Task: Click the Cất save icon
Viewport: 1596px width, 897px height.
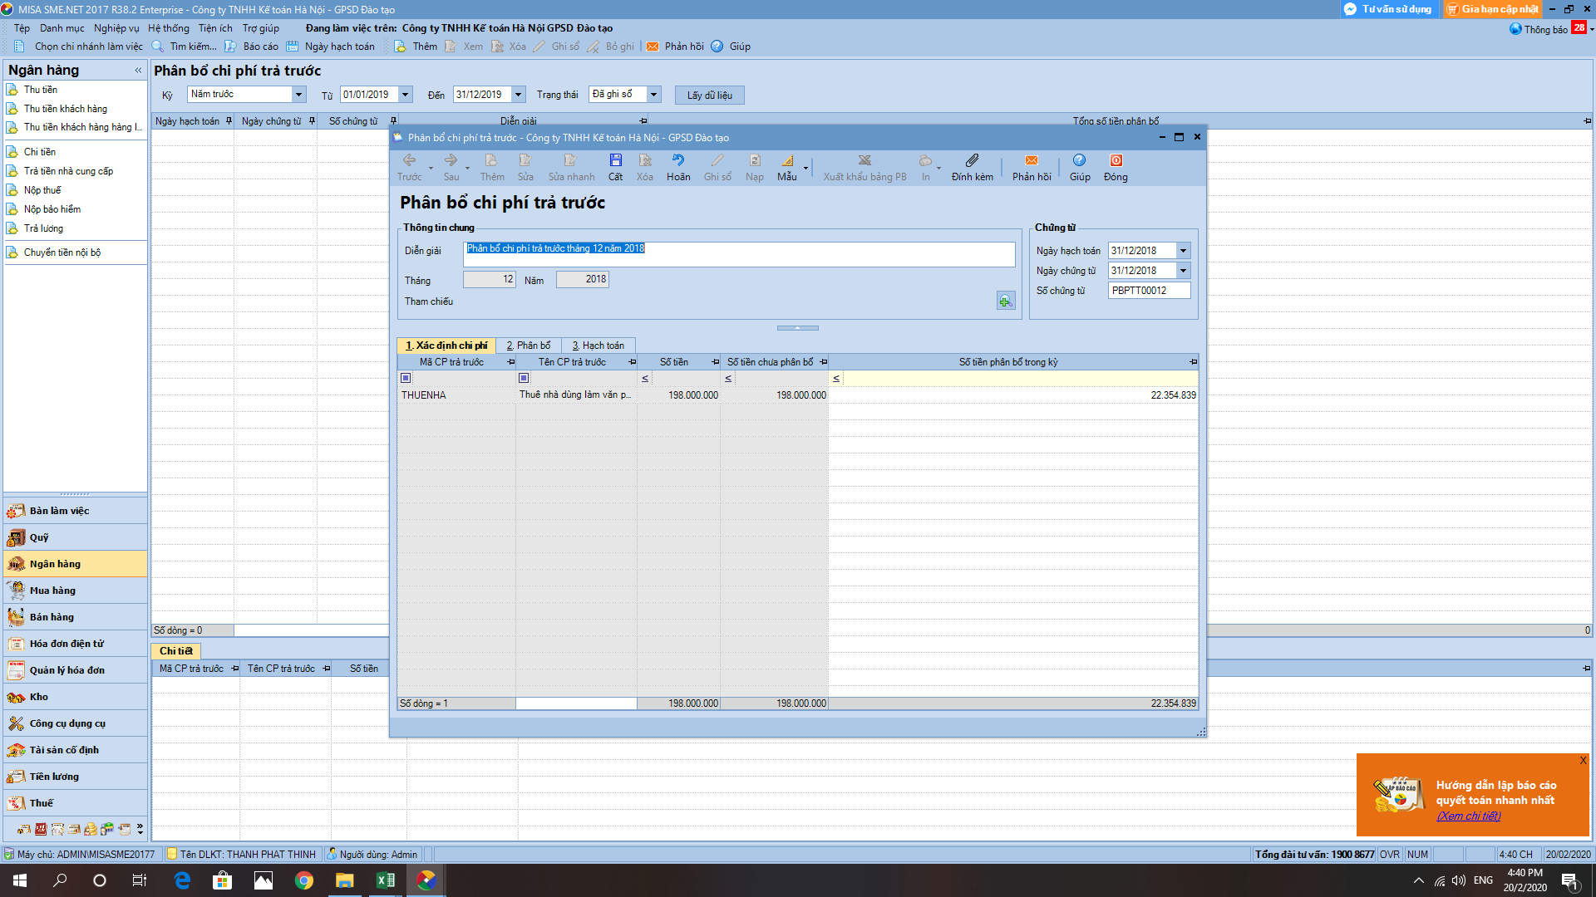Action: coord(615,161)
